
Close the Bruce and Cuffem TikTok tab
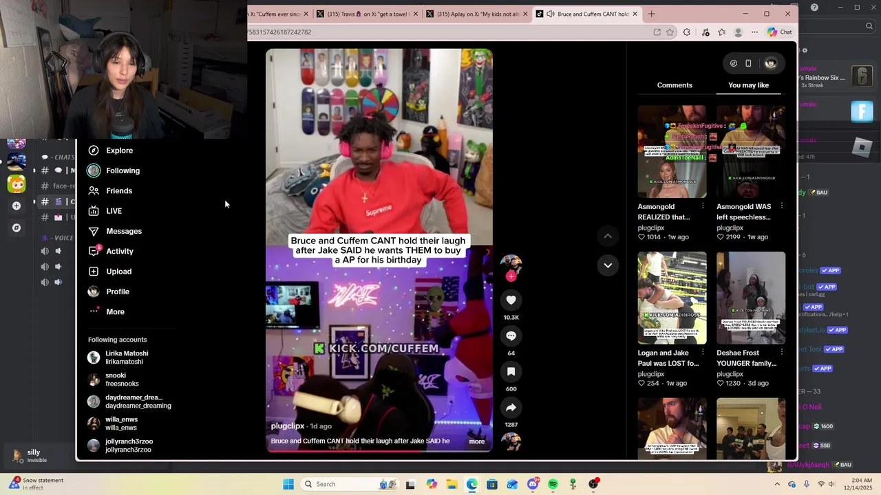pos(635,14)
